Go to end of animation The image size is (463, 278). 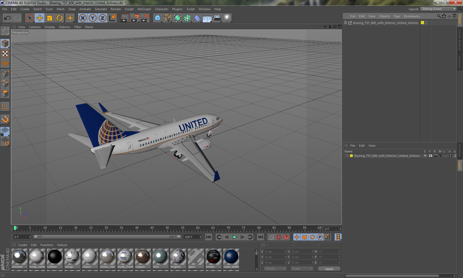coord(260,237)
